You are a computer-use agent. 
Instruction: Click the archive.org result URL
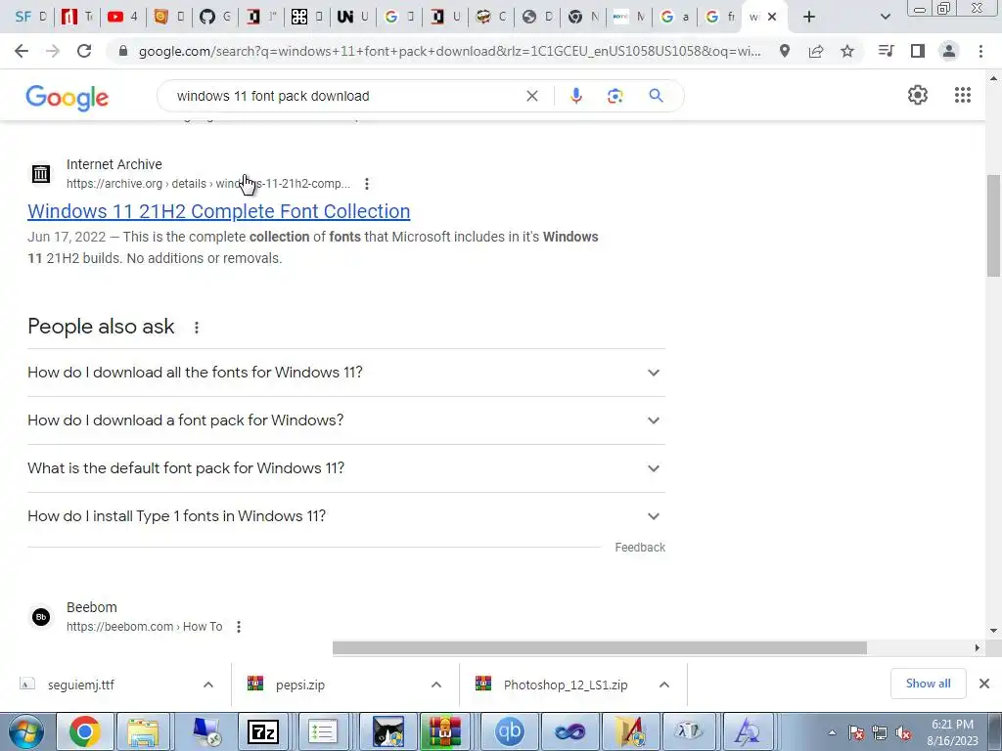[x=208, y=184]
